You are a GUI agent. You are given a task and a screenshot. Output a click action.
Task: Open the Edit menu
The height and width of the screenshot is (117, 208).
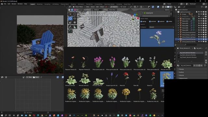[x=9, y=4]
